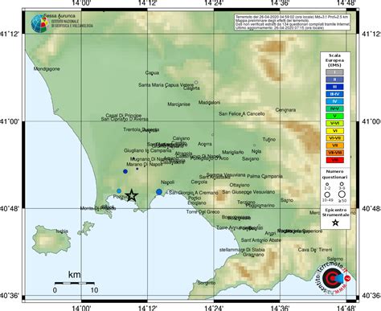Select the dark blue intensity III swatch
The height and width of the screenshot is (311, 381).
(334, 87)
